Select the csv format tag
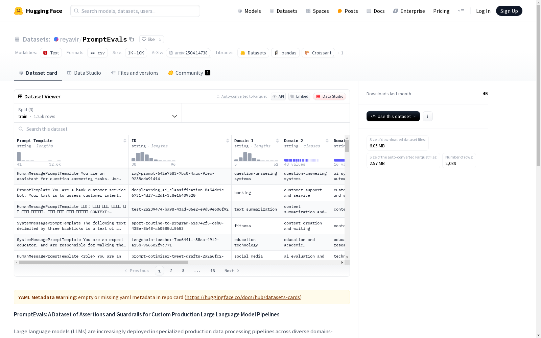This screenshot has height=338, width=541. tap(98, 53)
